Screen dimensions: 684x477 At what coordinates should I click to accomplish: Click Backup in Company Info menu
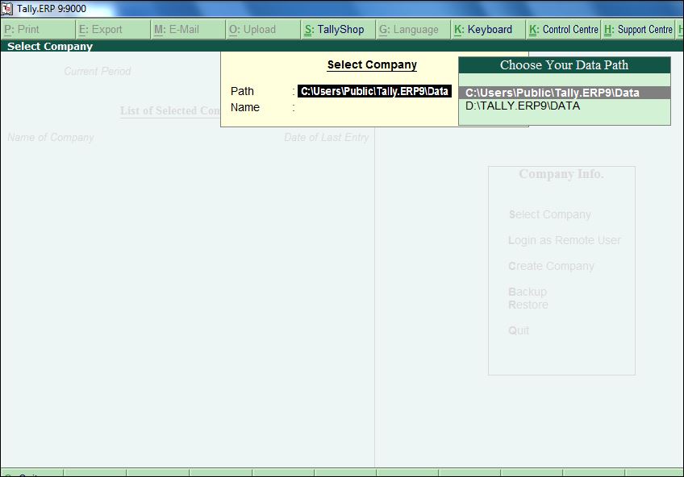(528, 292)
